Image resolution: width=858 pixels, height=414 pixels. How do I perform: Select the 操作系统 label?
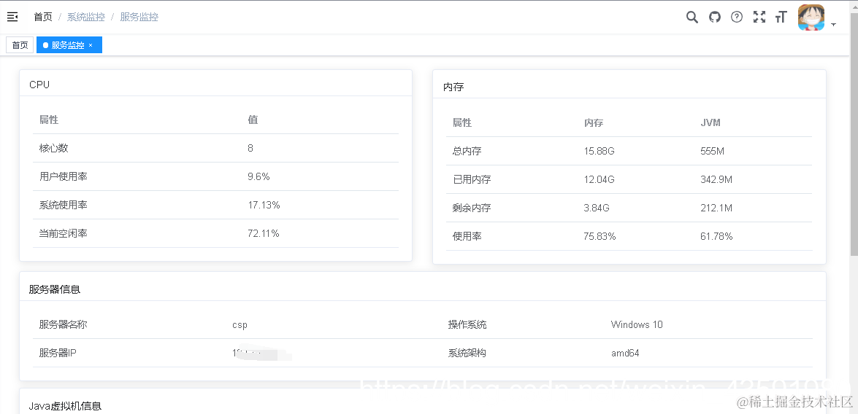[467, 324]
